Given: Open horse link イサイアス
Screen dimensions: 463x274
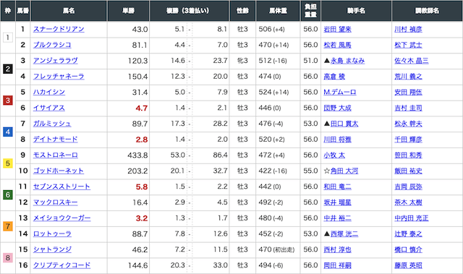Looking at the screenshot, I should (49, 108).
